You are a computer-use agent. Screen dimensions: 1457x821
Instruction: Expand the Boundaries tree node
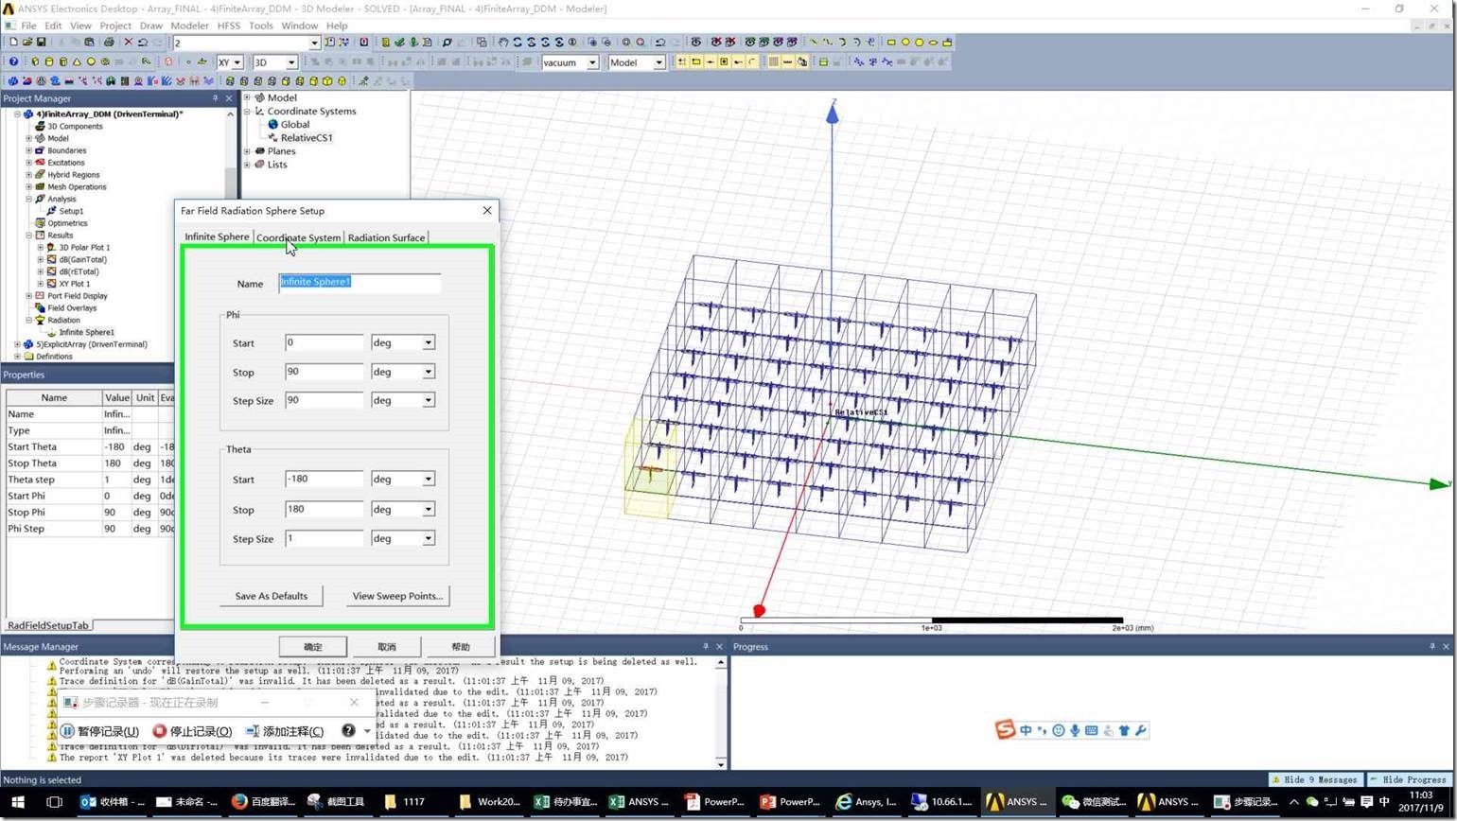(29, 150)
